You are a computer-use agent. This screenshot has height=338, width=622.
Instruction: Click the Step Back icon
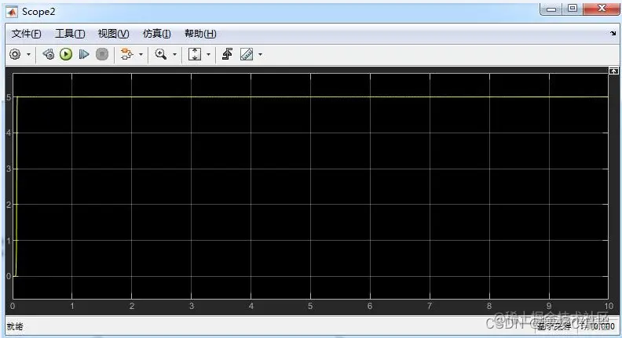coord(49,54)
